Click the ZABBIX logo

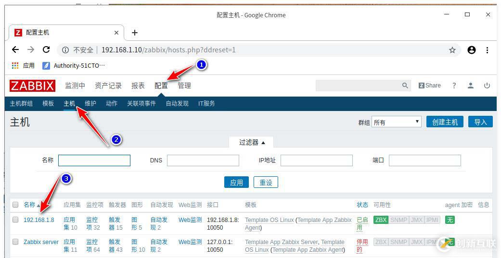tap(32, 86)
